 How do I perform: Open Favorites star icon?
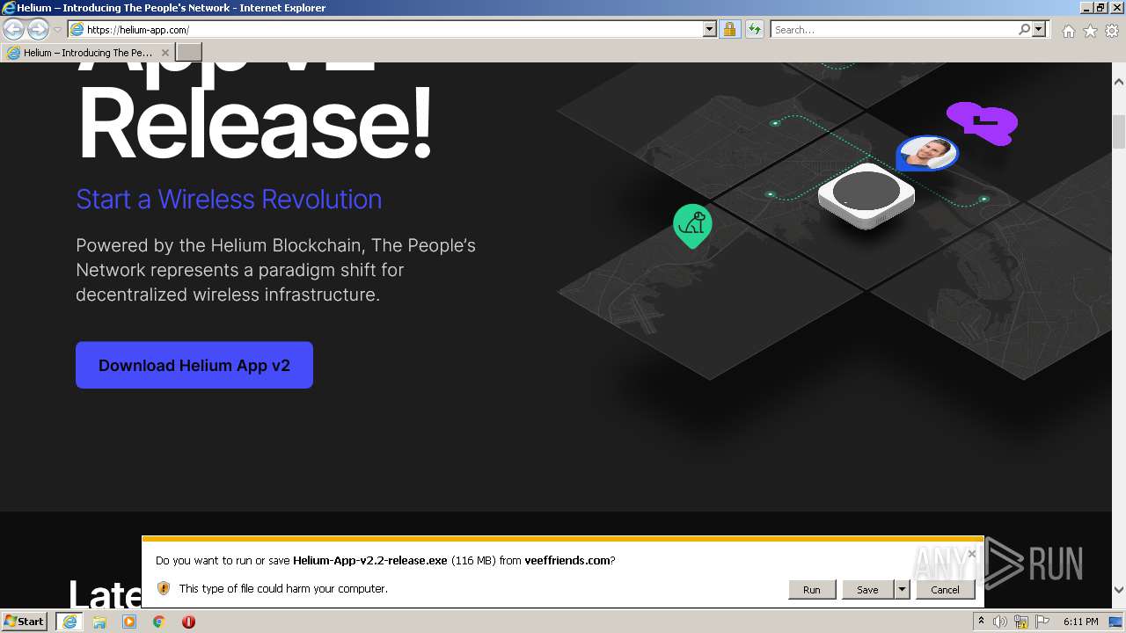(1090, 31)
